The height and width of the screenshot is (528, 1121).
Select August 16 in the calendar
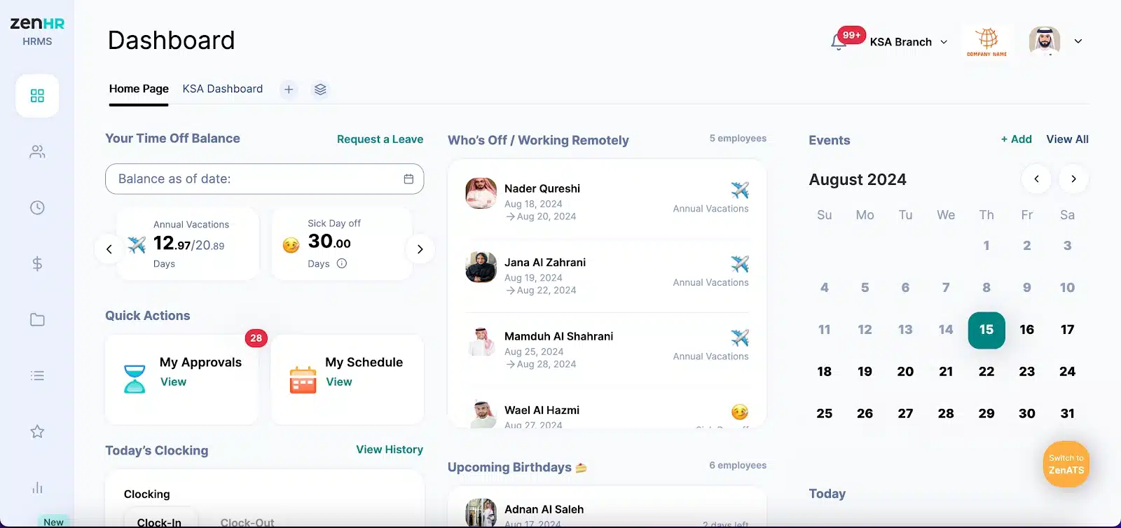[1027, 330]
